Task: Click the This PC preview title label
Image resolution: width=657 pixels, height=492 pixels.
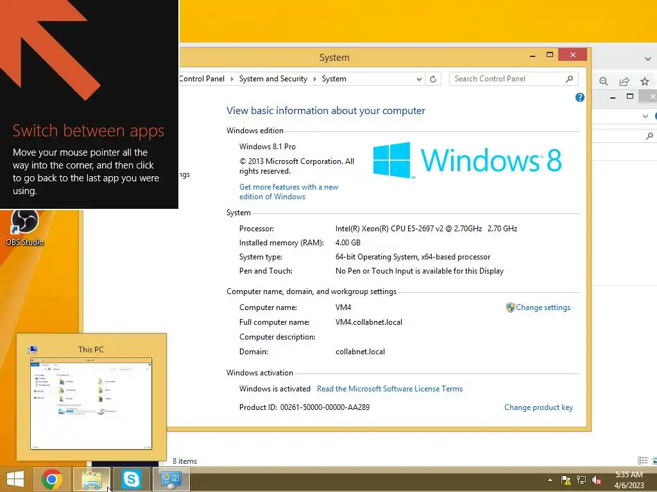Action: (90, 349)
